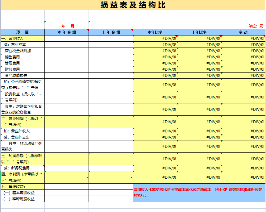
Task: Select the 二、营业利润 row label
Action: [22, 121]
